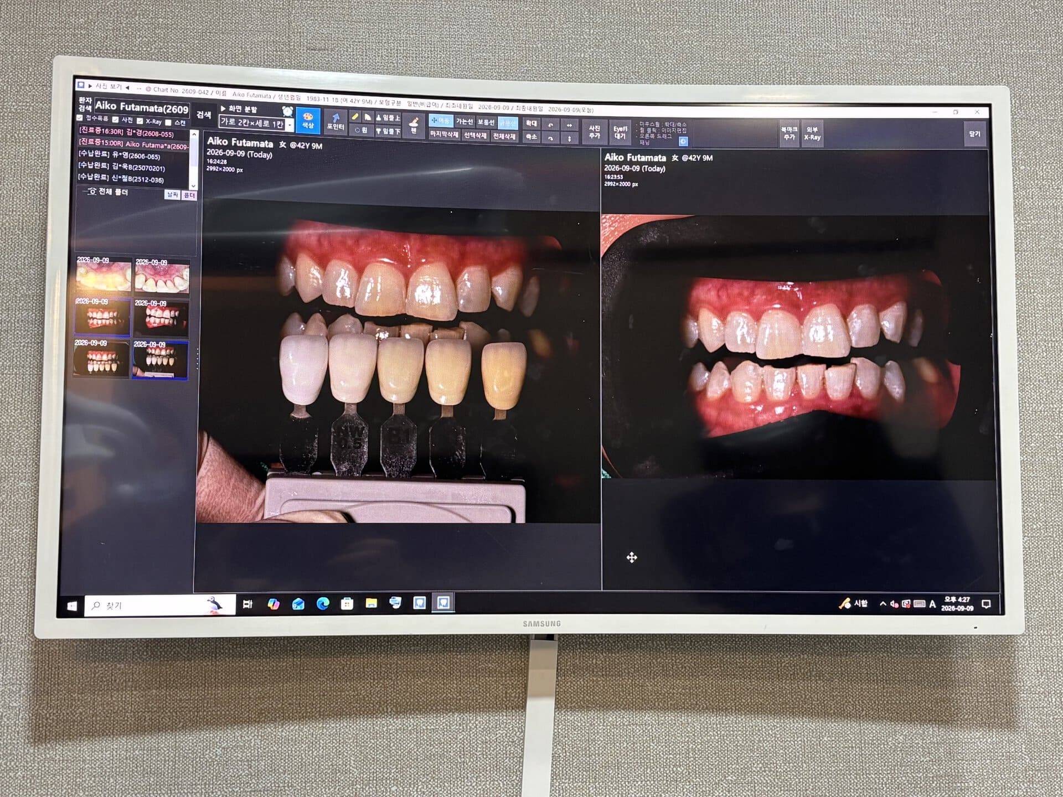Click the 마지막삭제 delete last button
The height and width of the screenshot is (797, 1063).
[444, 134]
